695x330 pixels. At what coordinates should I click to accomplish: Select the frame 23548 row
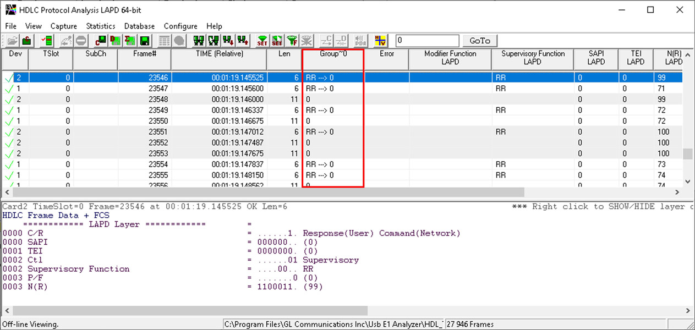[x=342, y=100]
